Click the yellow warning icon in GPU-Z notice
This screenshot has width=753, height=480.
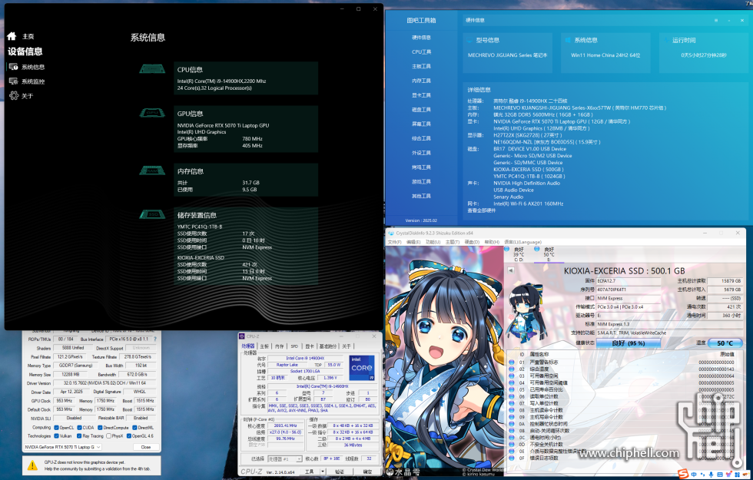[x=32, y=465]
